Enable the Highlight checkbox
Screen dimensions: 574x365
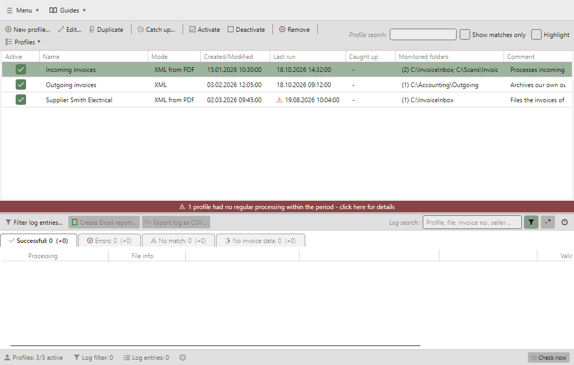(536, 34)
